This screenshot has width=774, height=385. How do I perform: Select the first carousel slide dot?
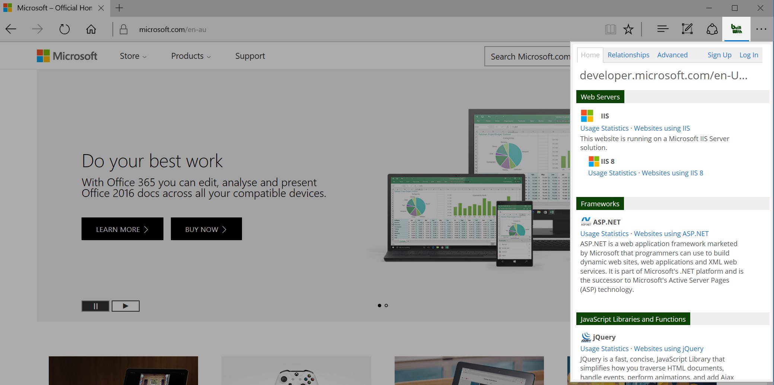point(379,306)
